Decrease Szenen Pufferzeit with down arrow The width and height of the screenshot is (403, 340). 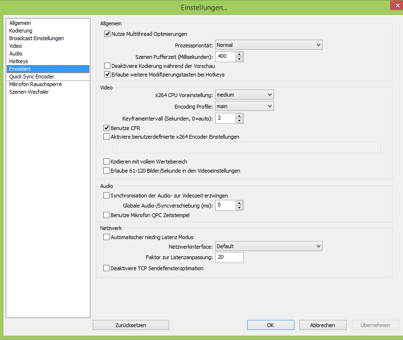tap(240, 59)
